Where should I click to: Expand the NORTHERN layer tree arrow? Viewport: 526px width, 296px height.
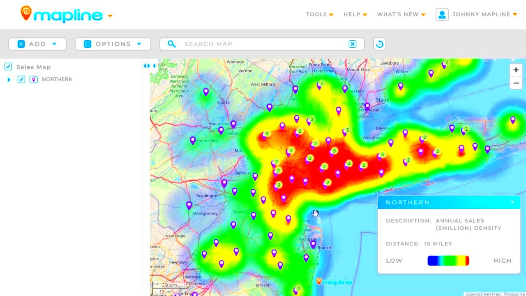[x=9, y=79]
